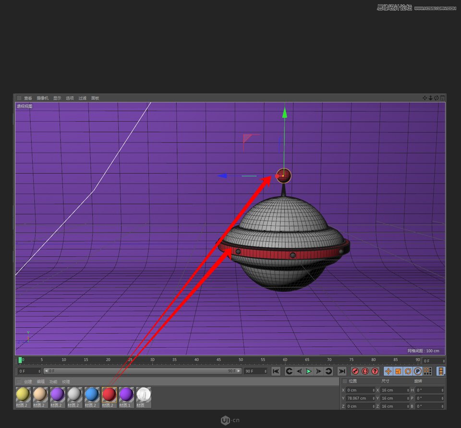Click the play backwards loop icon
Viewport: 461px width, 428px height.
click(x=289, y=371)
